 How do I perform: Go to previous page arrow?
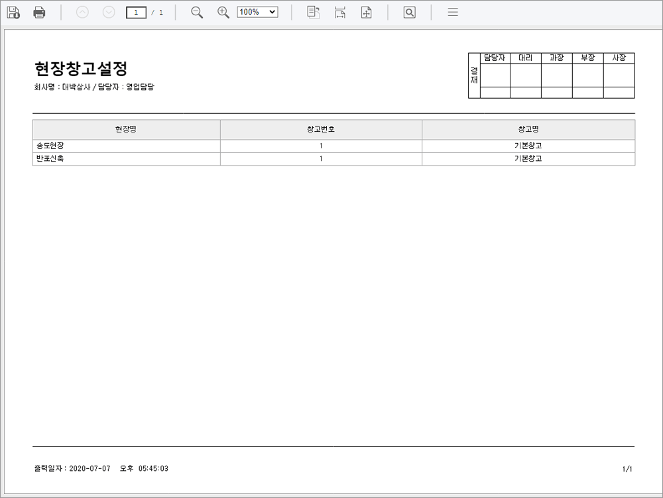click(x=82, y=12)
